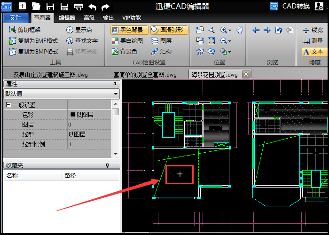The width and height of the screenshot is (329, 235).
Task: Click the zoom out magnifier
Action: (x=223, y=41)
